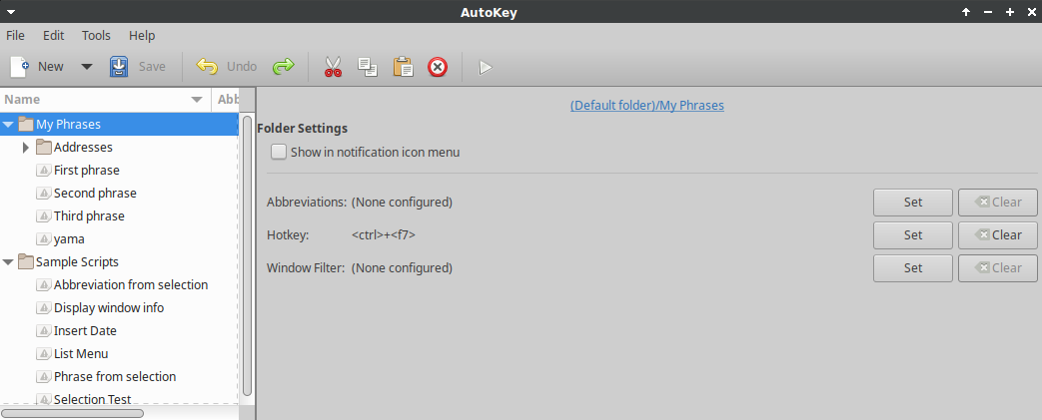The height and width of the screenshot is (420, 1042).
Task: Click the red Delete icon
Action: pos(438,67)
